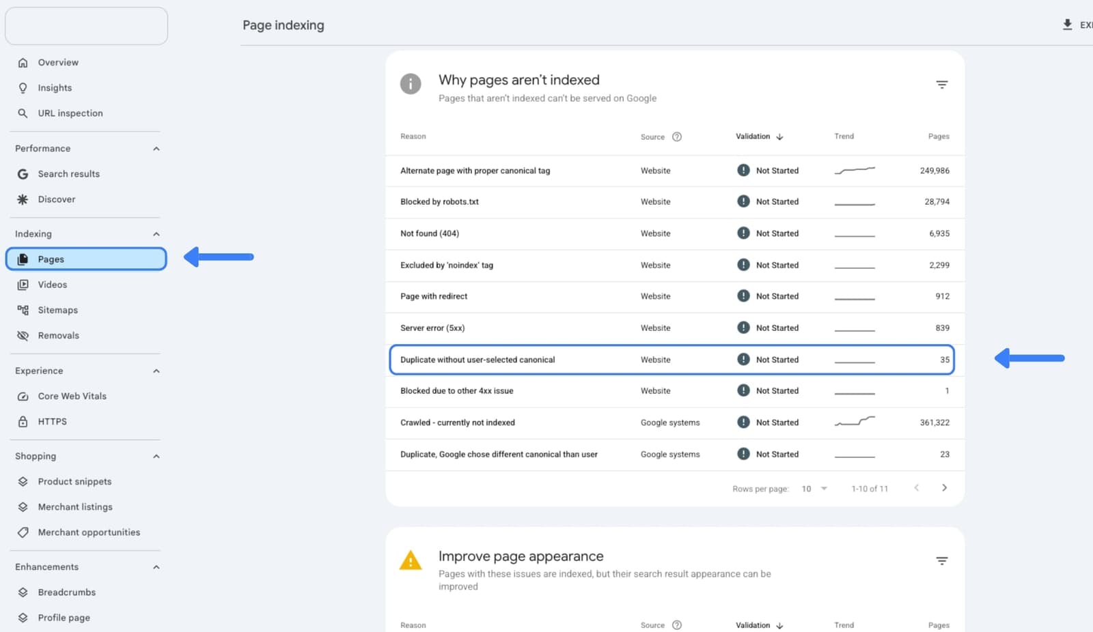Click the 1-10 of 11 pagination text
This screenshot has height=632, width=1093.
pyautogui.click(x=870, y=489)
